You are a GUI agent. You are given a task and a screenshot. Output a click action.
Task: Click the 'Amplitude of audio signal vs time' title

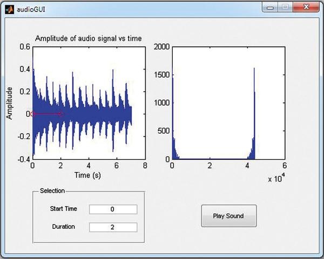tap(89, 38)
